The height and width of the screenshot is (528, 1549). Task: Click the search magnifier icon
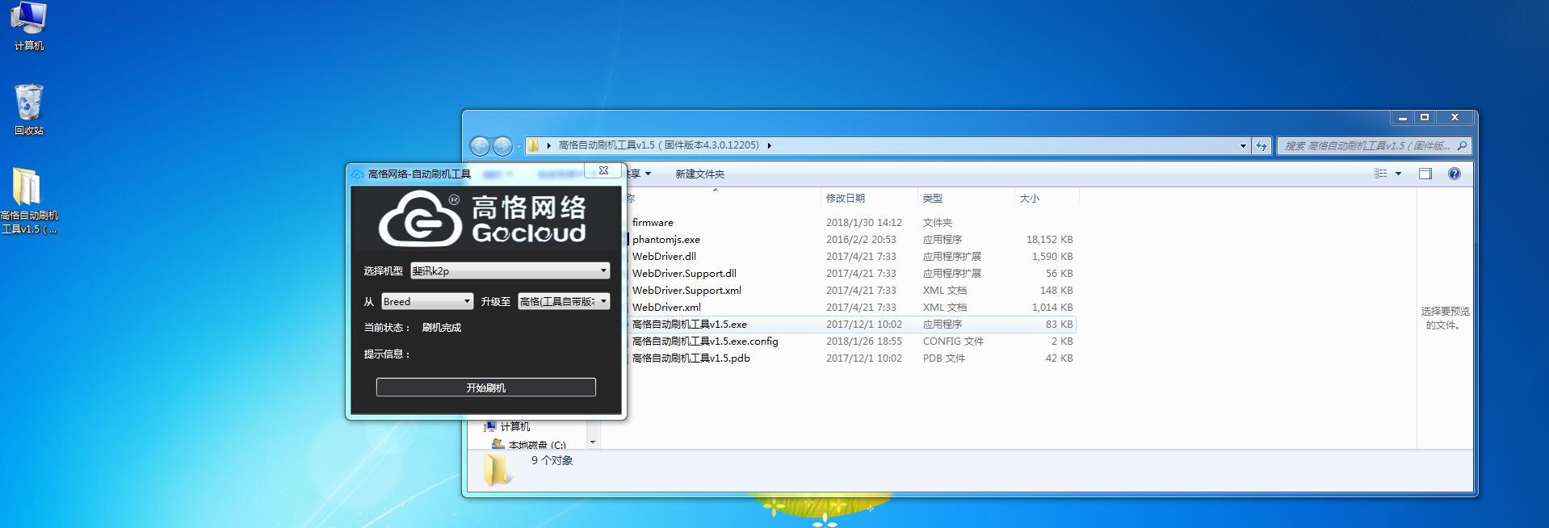coord(1462,145)
